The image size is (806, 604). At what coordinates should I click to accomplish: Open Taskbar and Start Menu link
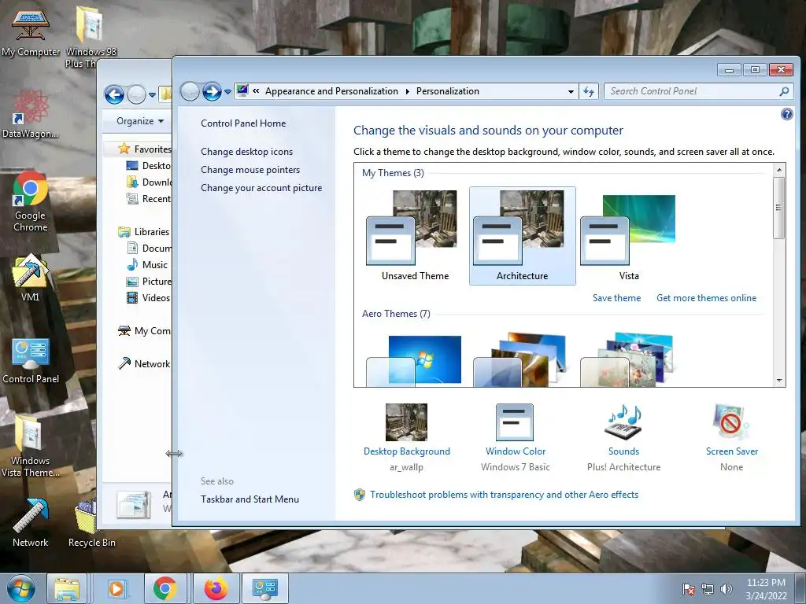[250, 499]
